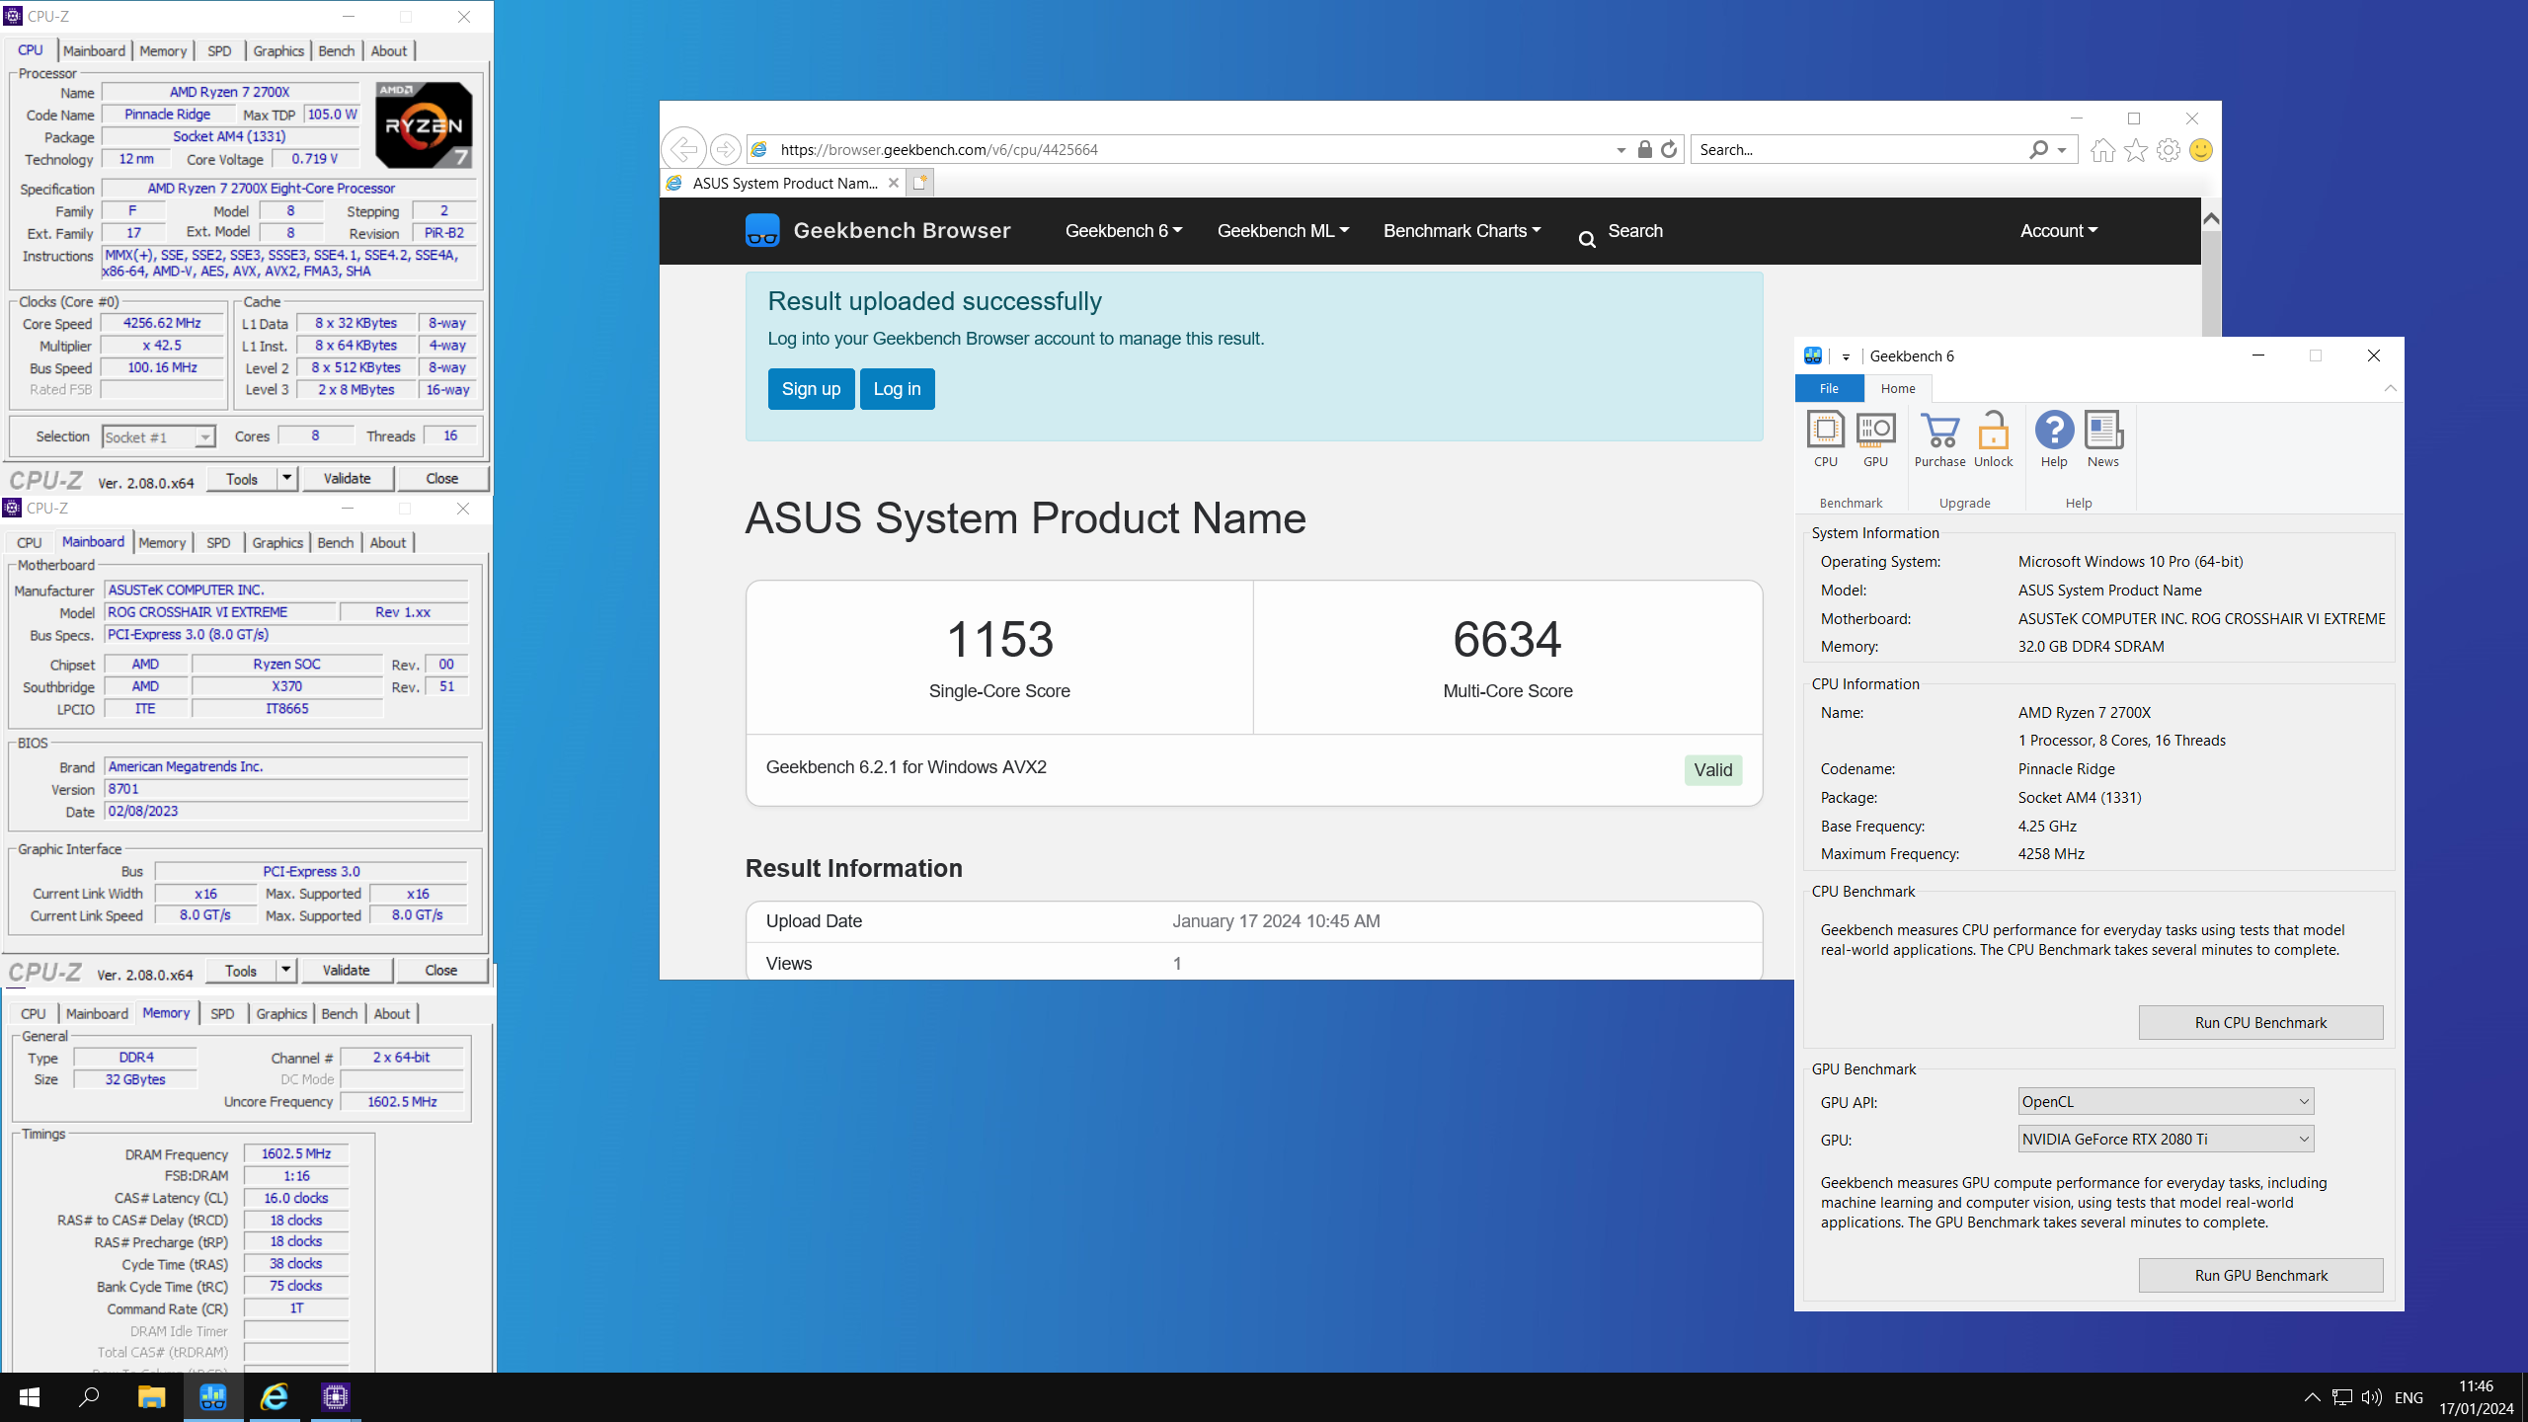This screenshot has width=2528, height=1422.
Task: Open the browser Tools gear icon
Action: click(x=2168, y=150)
